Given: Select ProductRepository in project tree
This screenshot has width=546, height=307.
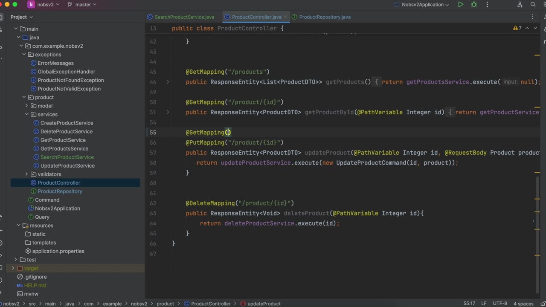Looking at the screenshot, I should (60, 191).
